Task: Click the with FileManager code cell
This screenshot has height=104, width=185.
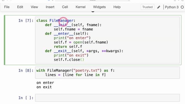Action: click(108, 73)
